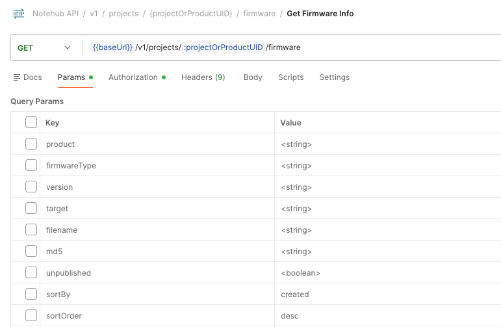Viewport: 501px width, 327px height.
Task: Enable the version param checkbox
Action: point(31,187)
